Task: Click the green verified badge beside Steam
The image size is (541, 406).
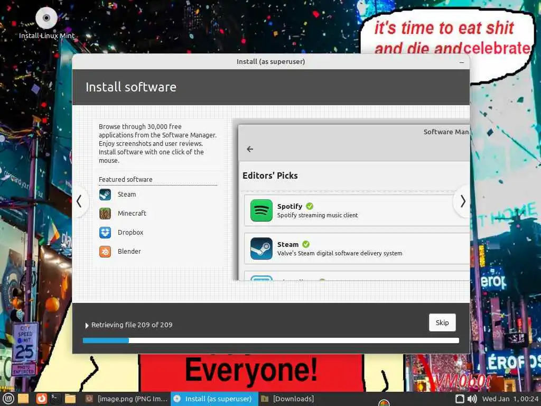Action: click(306, 244)
